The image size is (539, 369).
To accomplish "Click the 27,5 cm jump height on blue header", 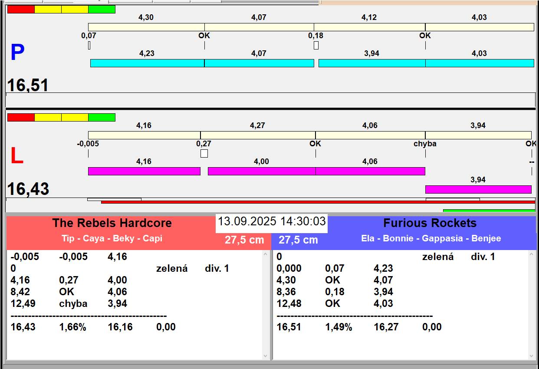I will (298, 240).
